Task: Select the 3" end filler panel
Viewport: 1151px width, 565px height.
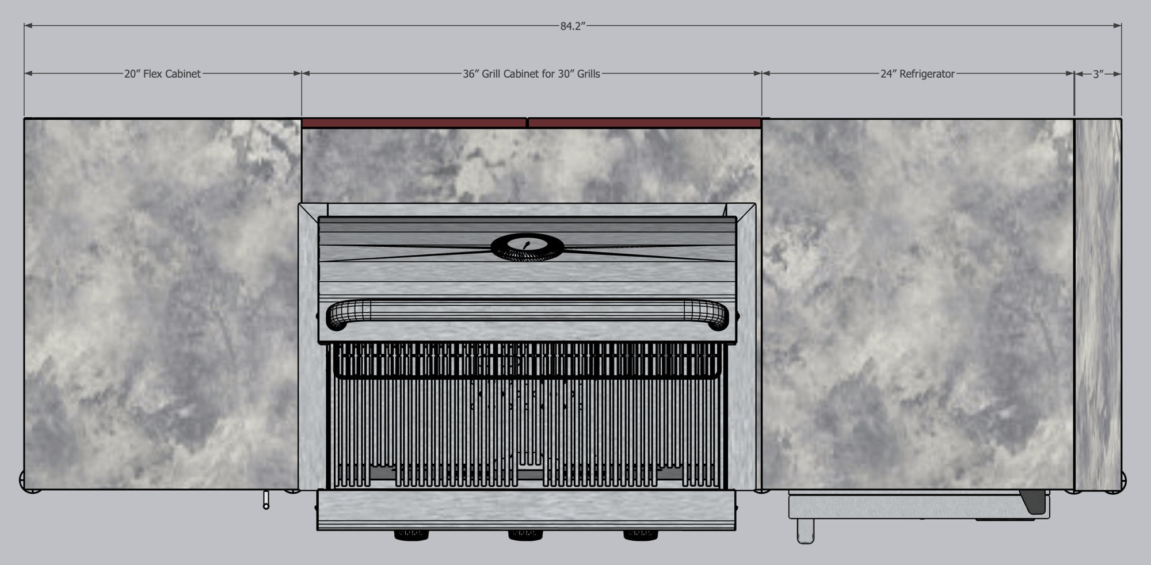Action: point(1097,304)
